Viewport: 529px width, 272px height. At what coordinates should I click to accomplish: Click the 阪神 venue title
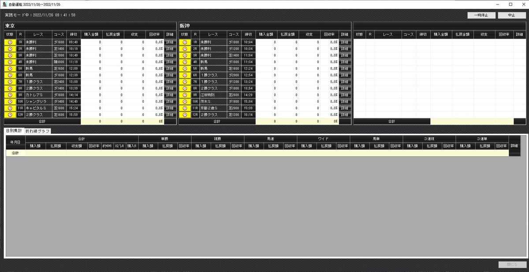[x=185, y=26]
